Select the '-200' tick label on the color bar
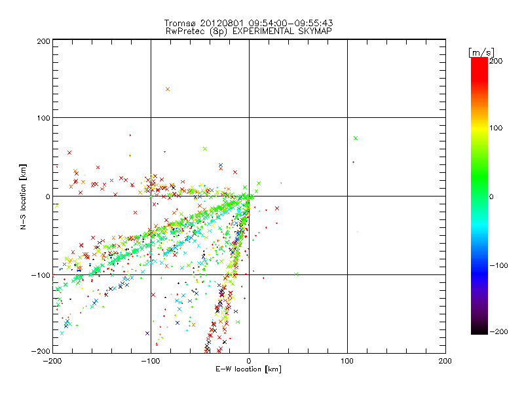The height and width of the screenshot is (393, 524). click(498, 331)
